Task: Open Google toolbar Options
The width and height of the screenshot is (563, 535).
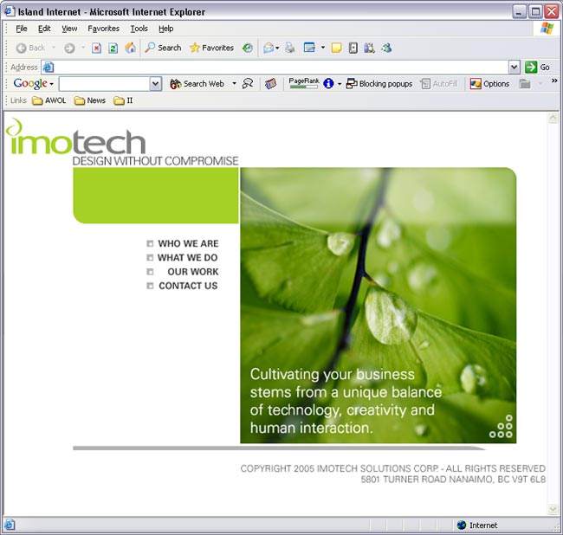Action: click(x=489, y=84)
